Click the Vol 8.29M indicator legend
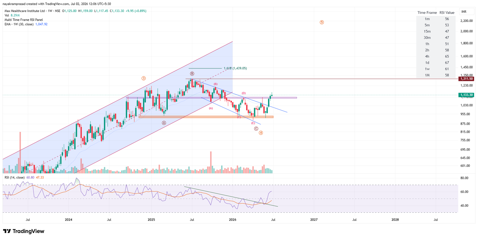 pos(12,15)
